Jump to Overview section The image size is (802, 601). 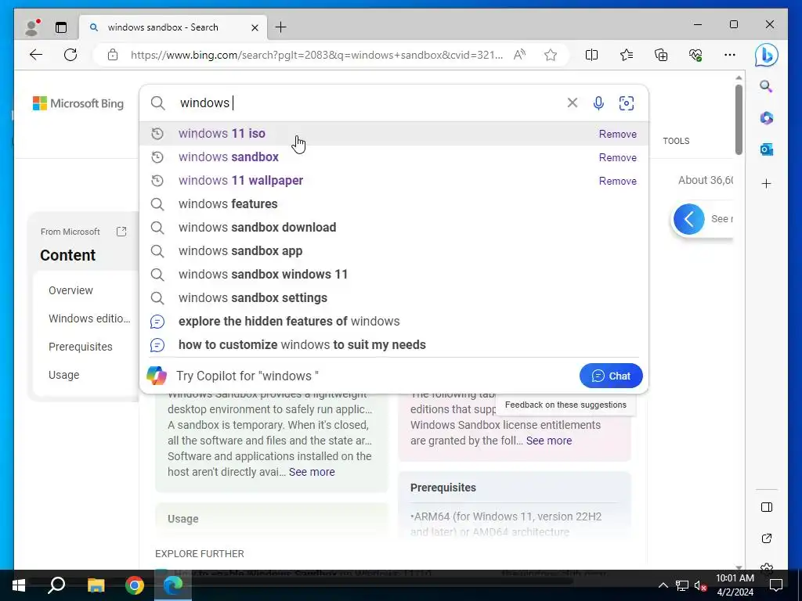point(70,290)
